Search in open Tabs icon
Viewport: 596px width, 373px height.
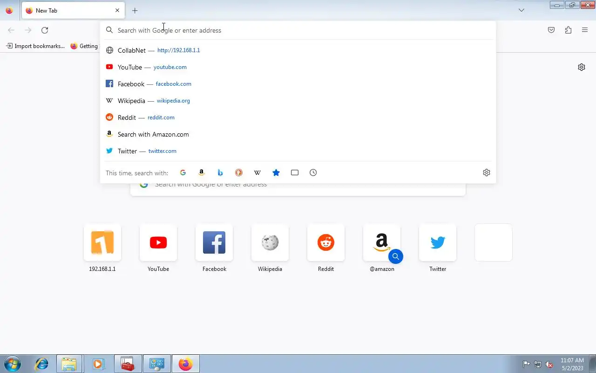pyautogui.click(x=295, y=173)
